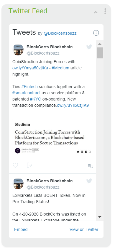Open the Twitter Feed options menu

point(105,11)
